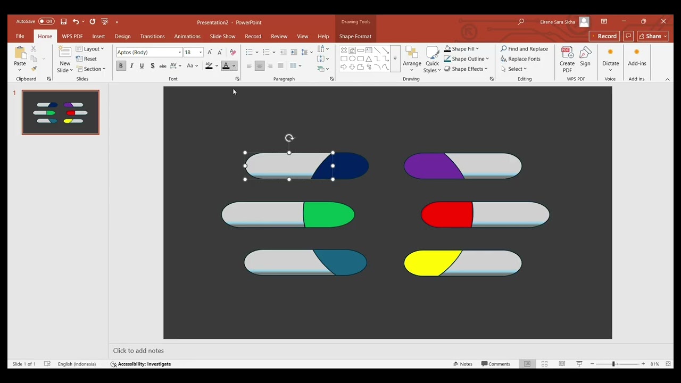Click the Sign pen icon
Screen dimensions: 681x383
point(585,53)
